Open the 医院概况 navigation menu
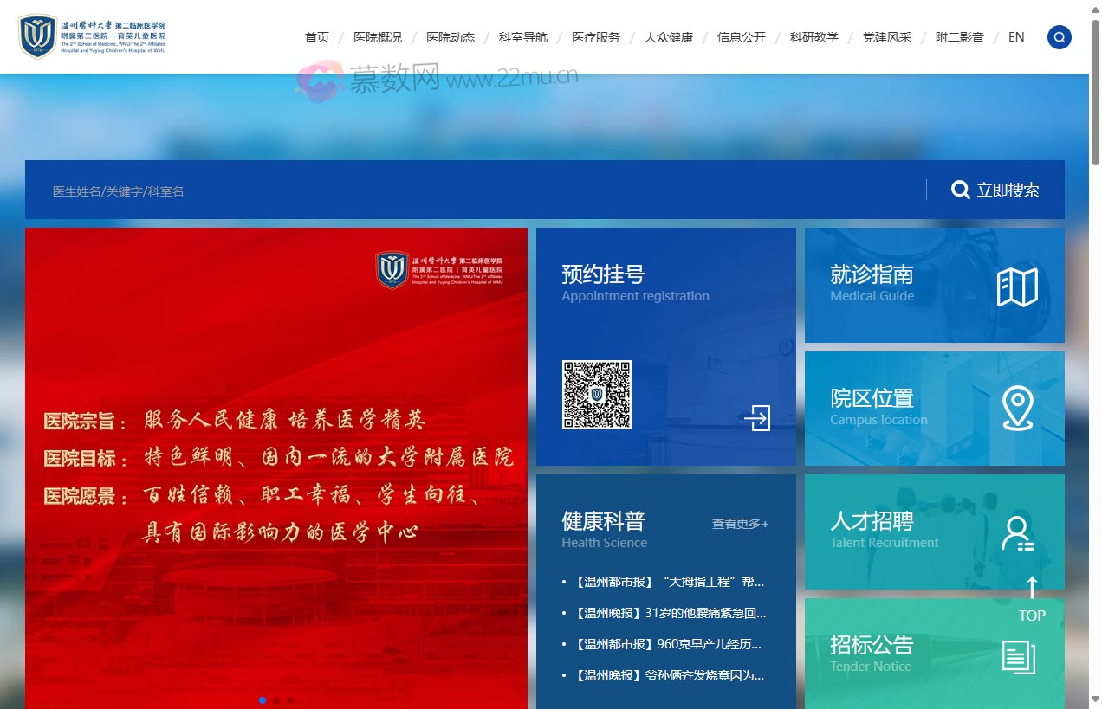 coord(377,37)
